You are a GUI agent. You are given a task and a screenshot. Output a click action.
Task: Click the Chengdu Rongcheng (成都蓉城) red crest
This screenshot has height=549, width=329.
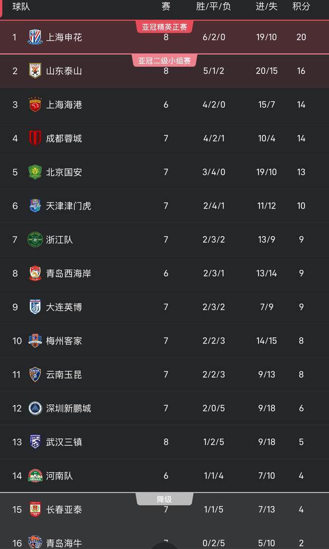pos(35,138)
